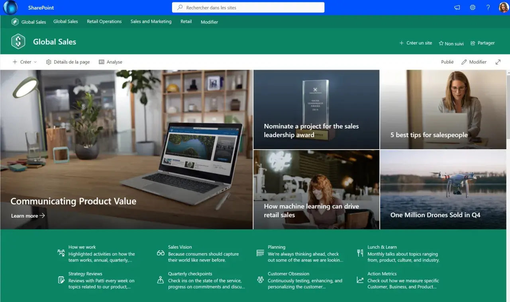
Task: Open Détails de la page
Action: [x=68, y=62]
